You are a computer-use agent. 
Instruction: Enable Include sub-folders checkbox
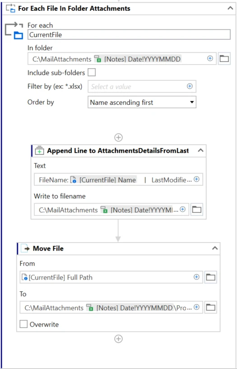(x=92, y=72)
